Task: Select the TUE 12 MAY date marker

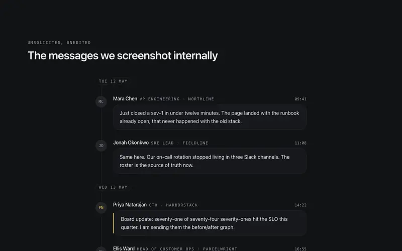Action: click(x=113, y=81)
